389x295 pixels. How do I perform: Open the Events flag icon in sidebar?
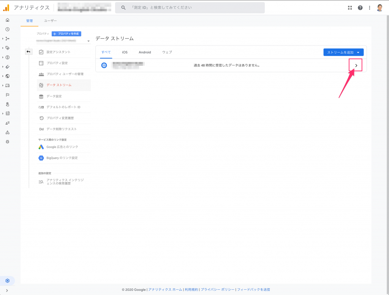8,95
